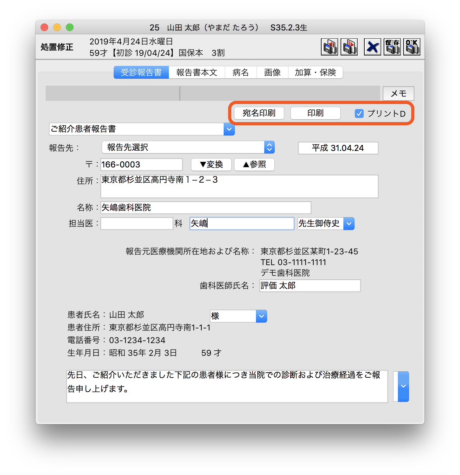Open the 画像 tab

point(272,73)
